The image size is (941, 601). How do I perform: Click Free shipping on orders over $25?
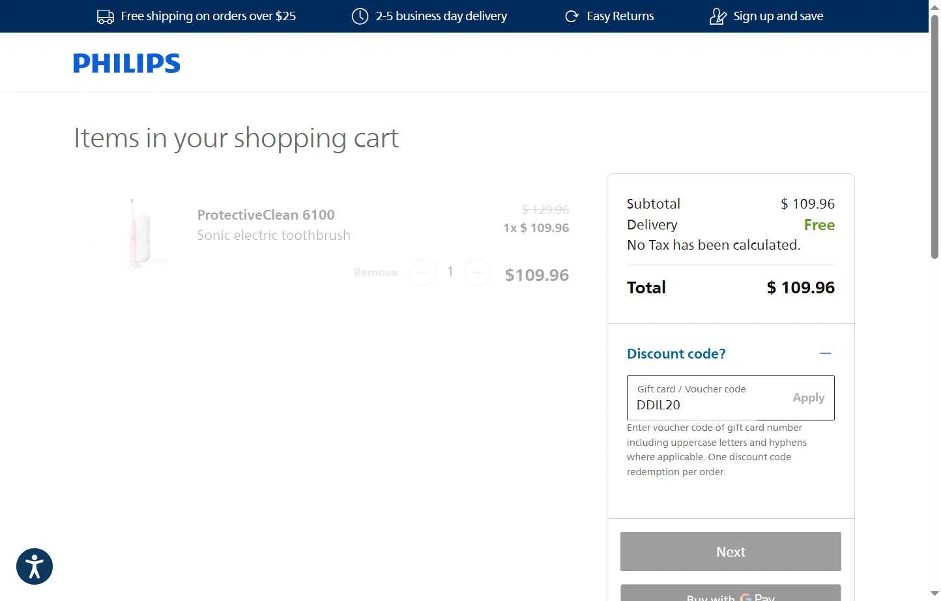coord(209,16)
